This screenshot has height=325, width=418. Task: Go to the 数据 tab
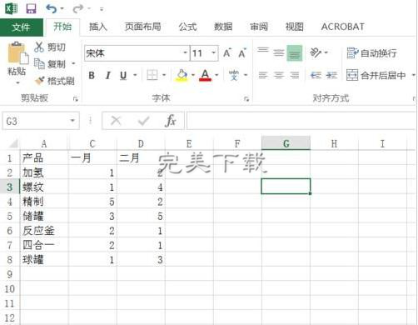tap(223, 27)
